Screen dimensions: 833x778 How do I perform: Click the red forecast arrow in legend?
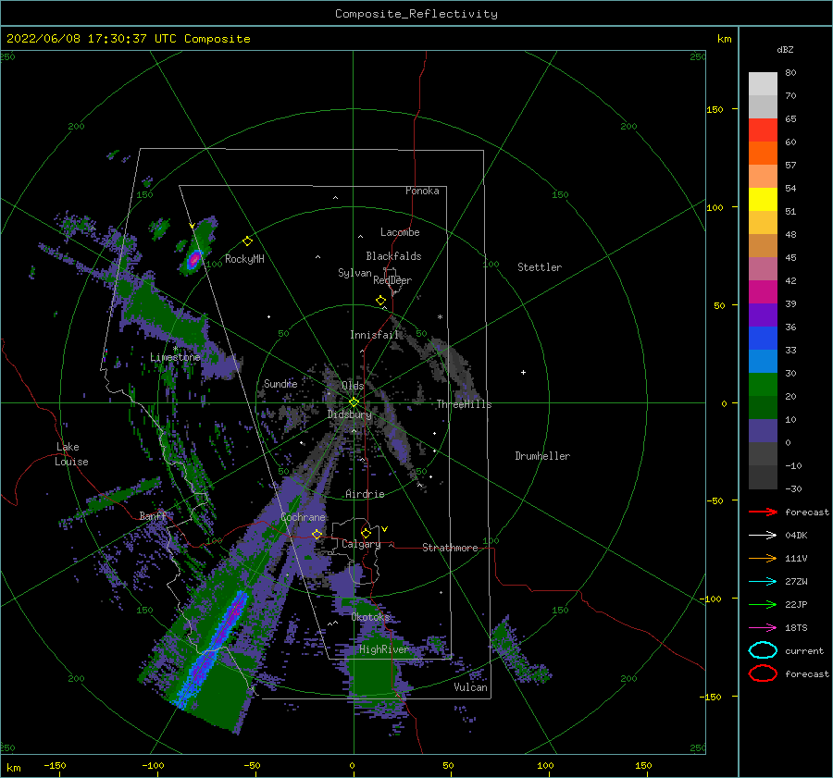tap(763, 512)
